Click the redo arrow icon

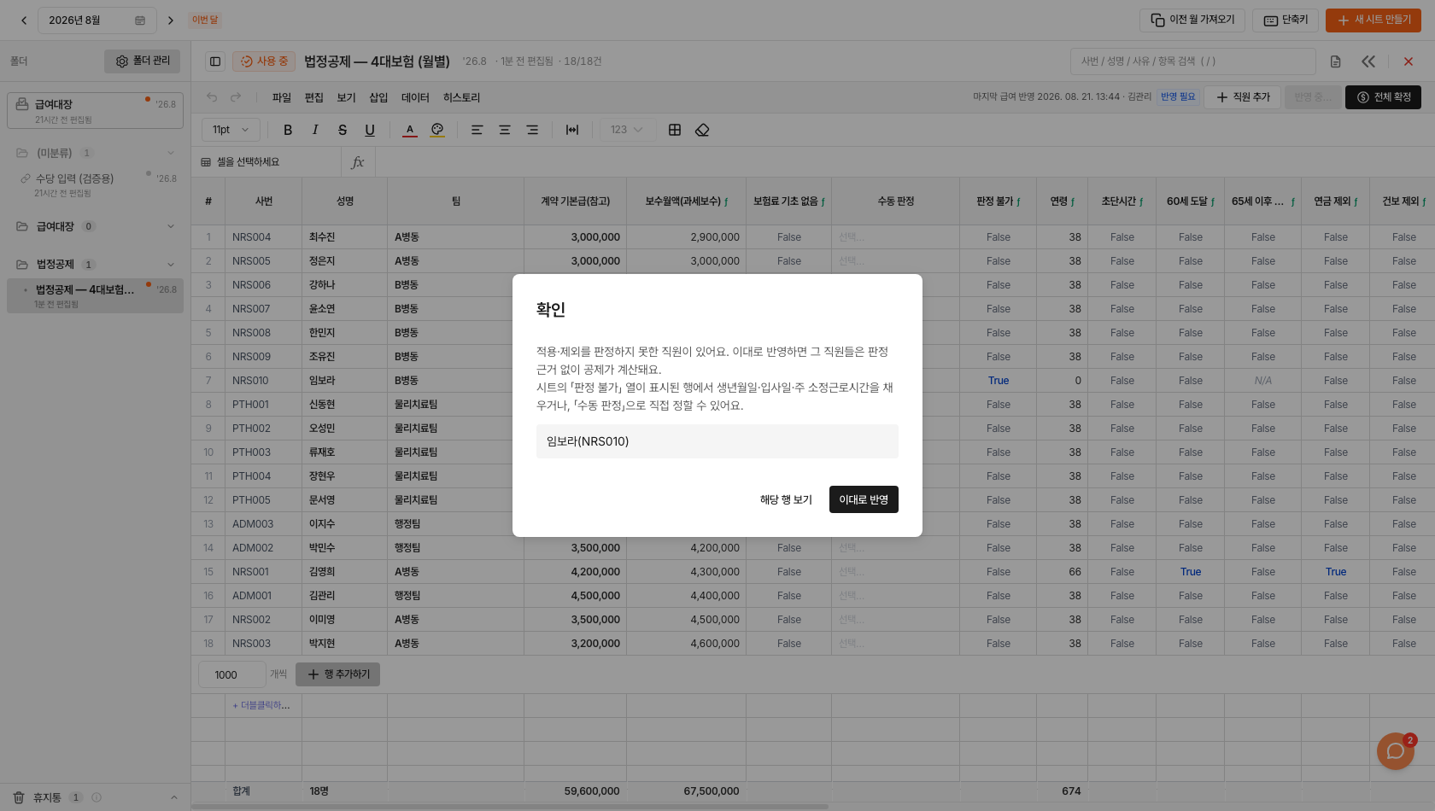coord(236,97)
